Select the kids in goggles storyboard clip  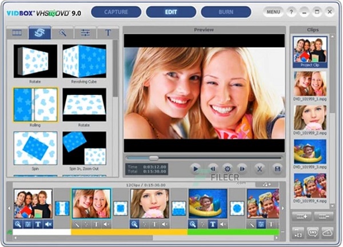click(263, 204)
